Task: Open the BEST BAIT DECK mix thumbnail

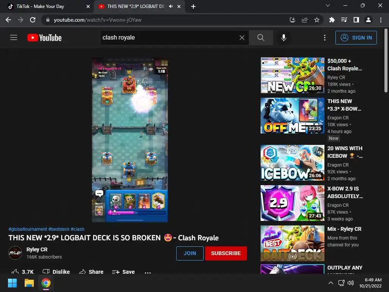Action: coord(293,243)
